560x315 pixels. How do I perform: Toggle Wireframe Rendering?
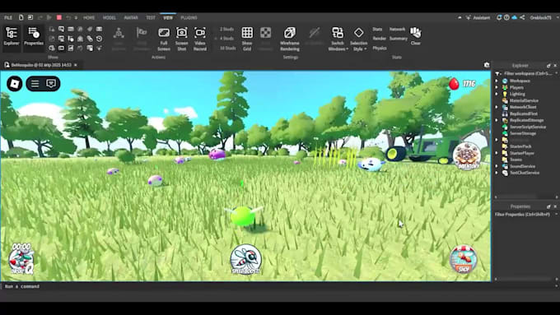click(290, 39)
